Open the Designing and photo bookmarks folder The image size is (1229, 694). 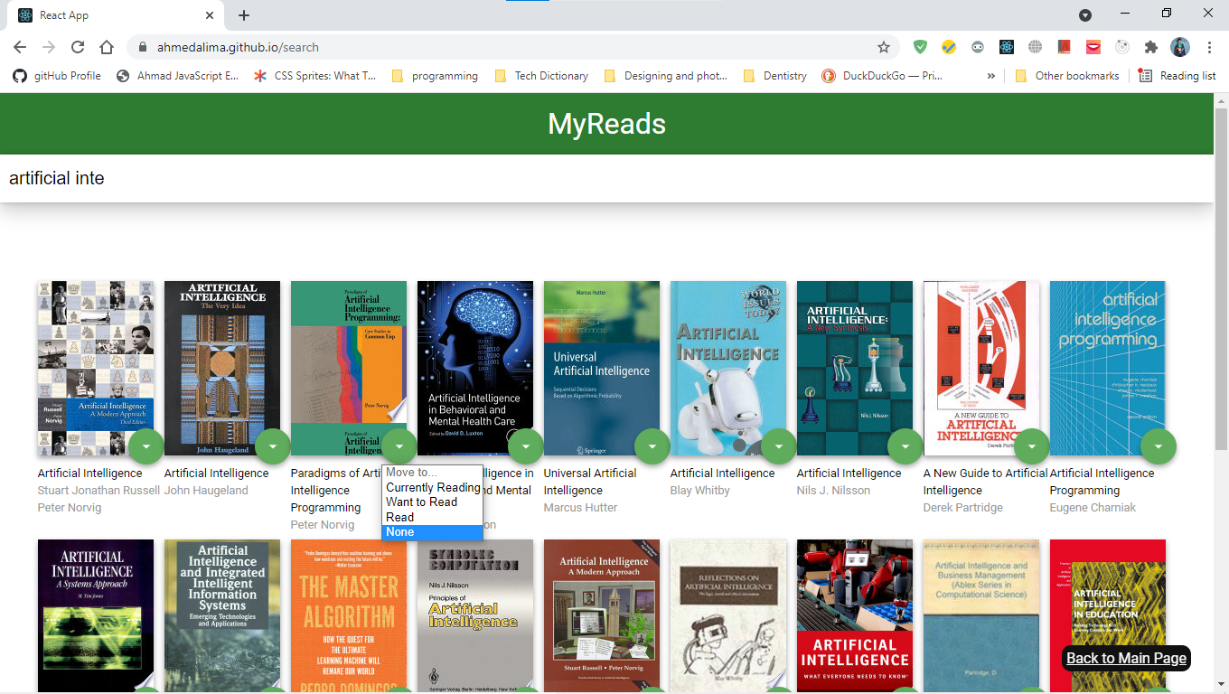(x=666, y=76)
